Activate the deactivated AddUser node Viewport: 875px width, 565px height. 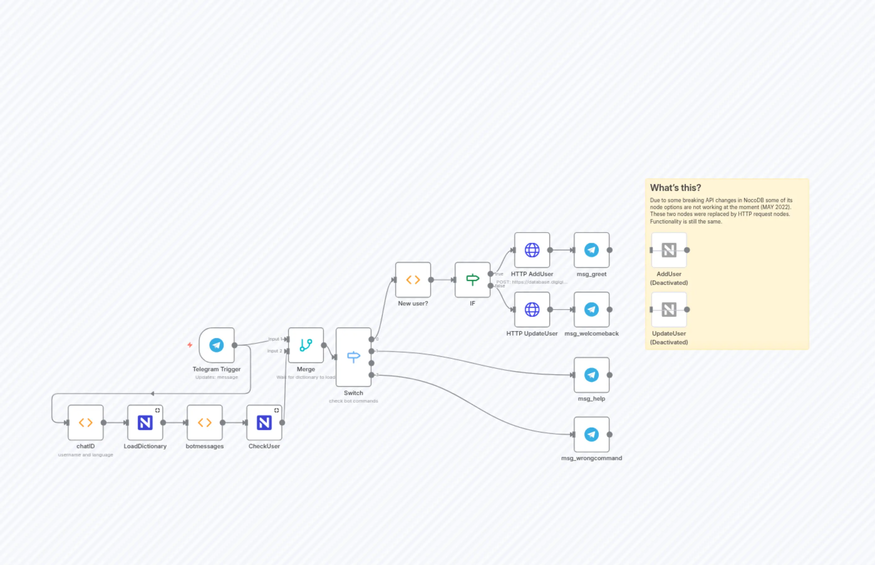[x=669, y=250]
